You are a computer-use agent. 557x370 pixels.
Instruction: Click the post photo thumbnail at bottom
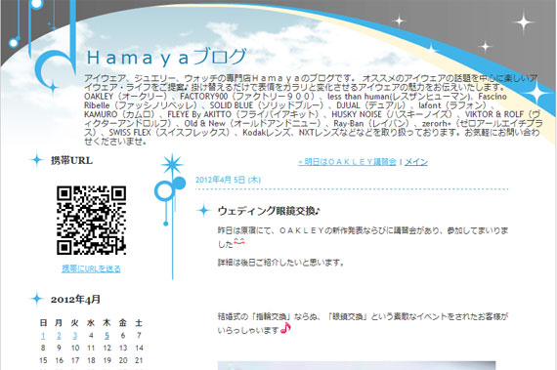357,365
